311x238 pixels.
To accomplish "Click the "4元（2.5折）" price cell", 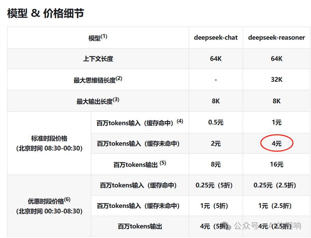I will pos(275,226).
